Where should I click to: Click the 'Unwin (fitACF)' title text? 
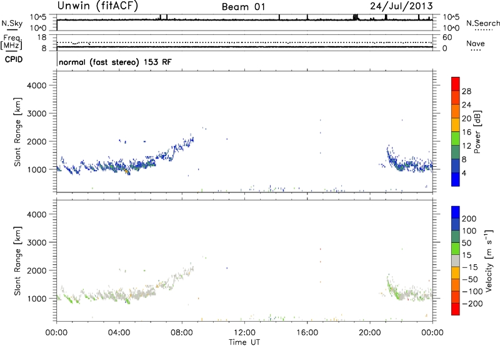tap(97, 6)
